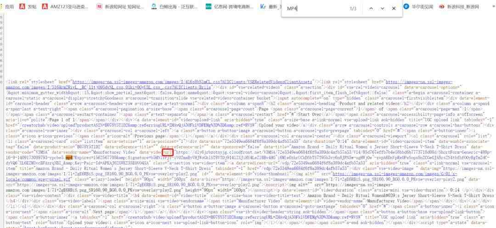The width and height of the screenshot is (496, 228).
Task: Go to next find match with down arrow
Action: (383, 9)
